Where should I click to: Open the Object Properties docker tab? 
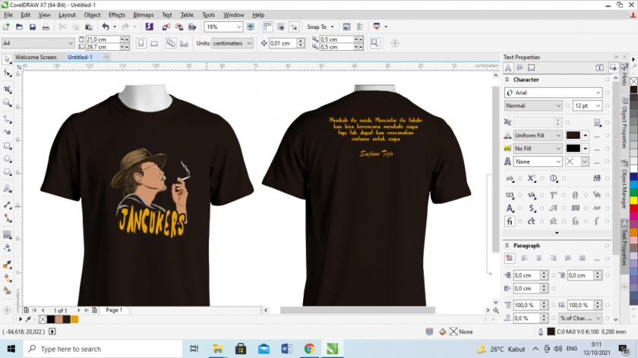(x=624, y=124)
